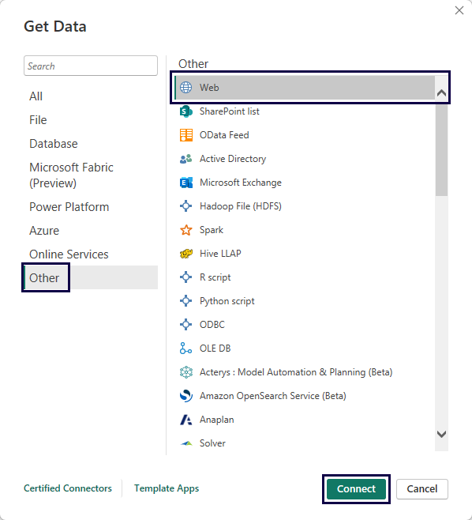
Task: Select Spark connector label
Action: pyautogui.click(x=212, y=230)
